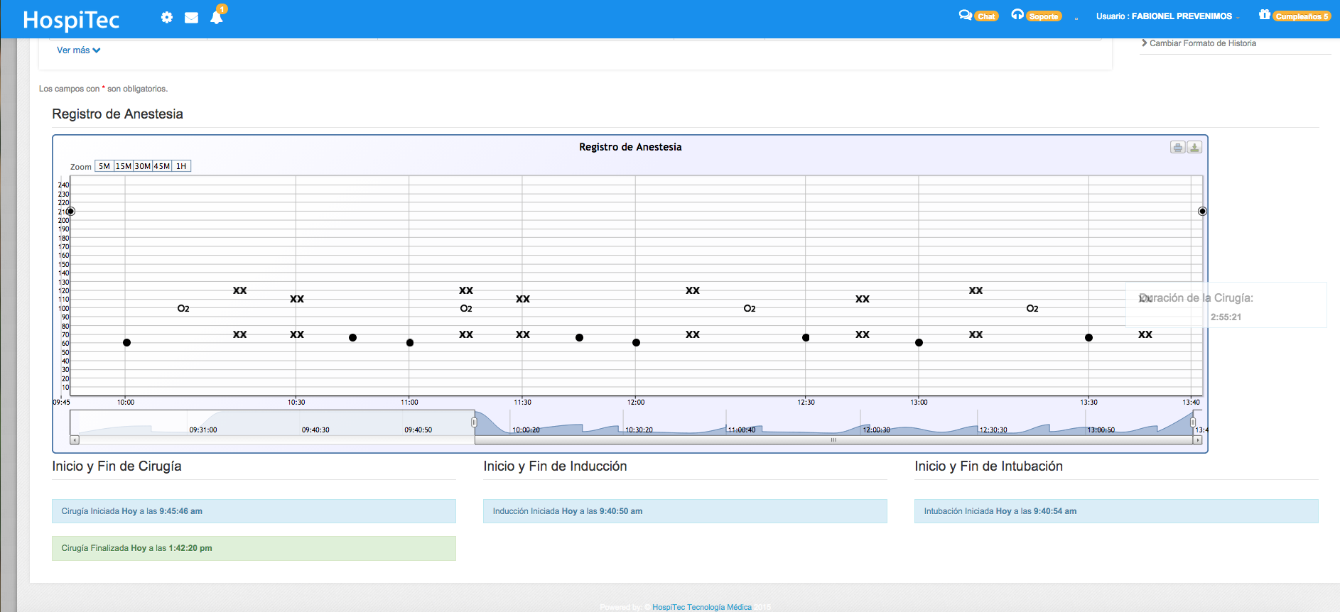1340x612 pixels.
Task: Set chart zoom to 15M
Action: [x=124, y=166]
